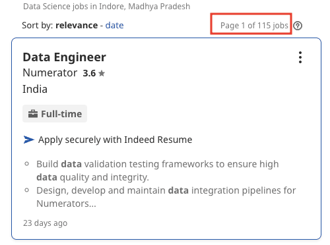This screenshot has height=245, width=330.
Task: Select the 'Design, develop and maintain data' bullet
Action: pyautogui.click(x=166, y=197)
